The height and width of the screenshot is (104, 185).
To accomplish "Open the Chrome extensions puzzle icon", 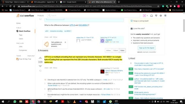I will pos(175,6).
